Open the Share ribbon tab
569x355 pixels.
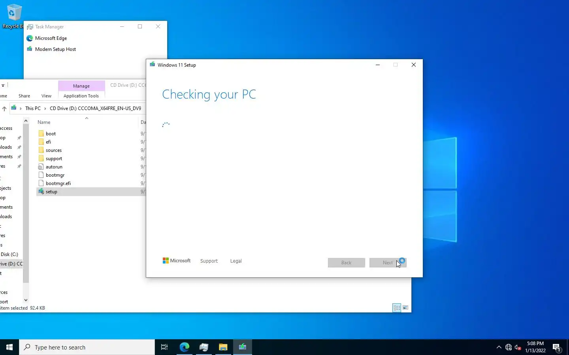(x=24, y=96)
